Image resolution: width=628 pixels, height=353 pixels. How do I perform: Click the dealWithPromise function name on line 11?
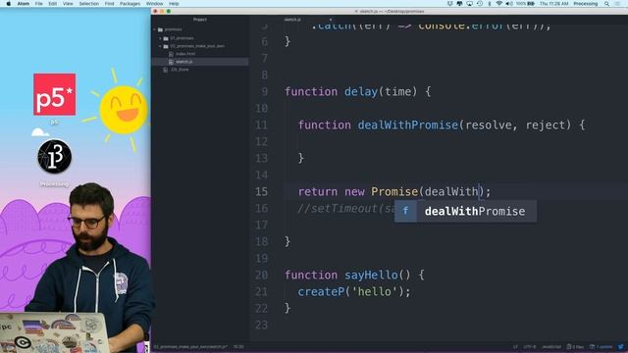pyautogui.click(x=408, y=126)
